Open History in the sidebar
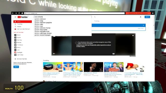Image resolution: width=166 pixels, height=93 pixels. pos(19,27)
